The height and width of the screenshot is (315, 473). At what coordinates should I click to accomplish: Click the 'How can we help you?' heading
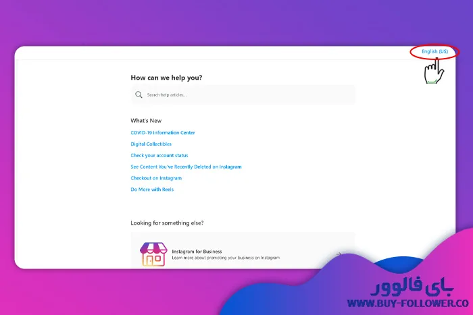(x=166, y=78)
